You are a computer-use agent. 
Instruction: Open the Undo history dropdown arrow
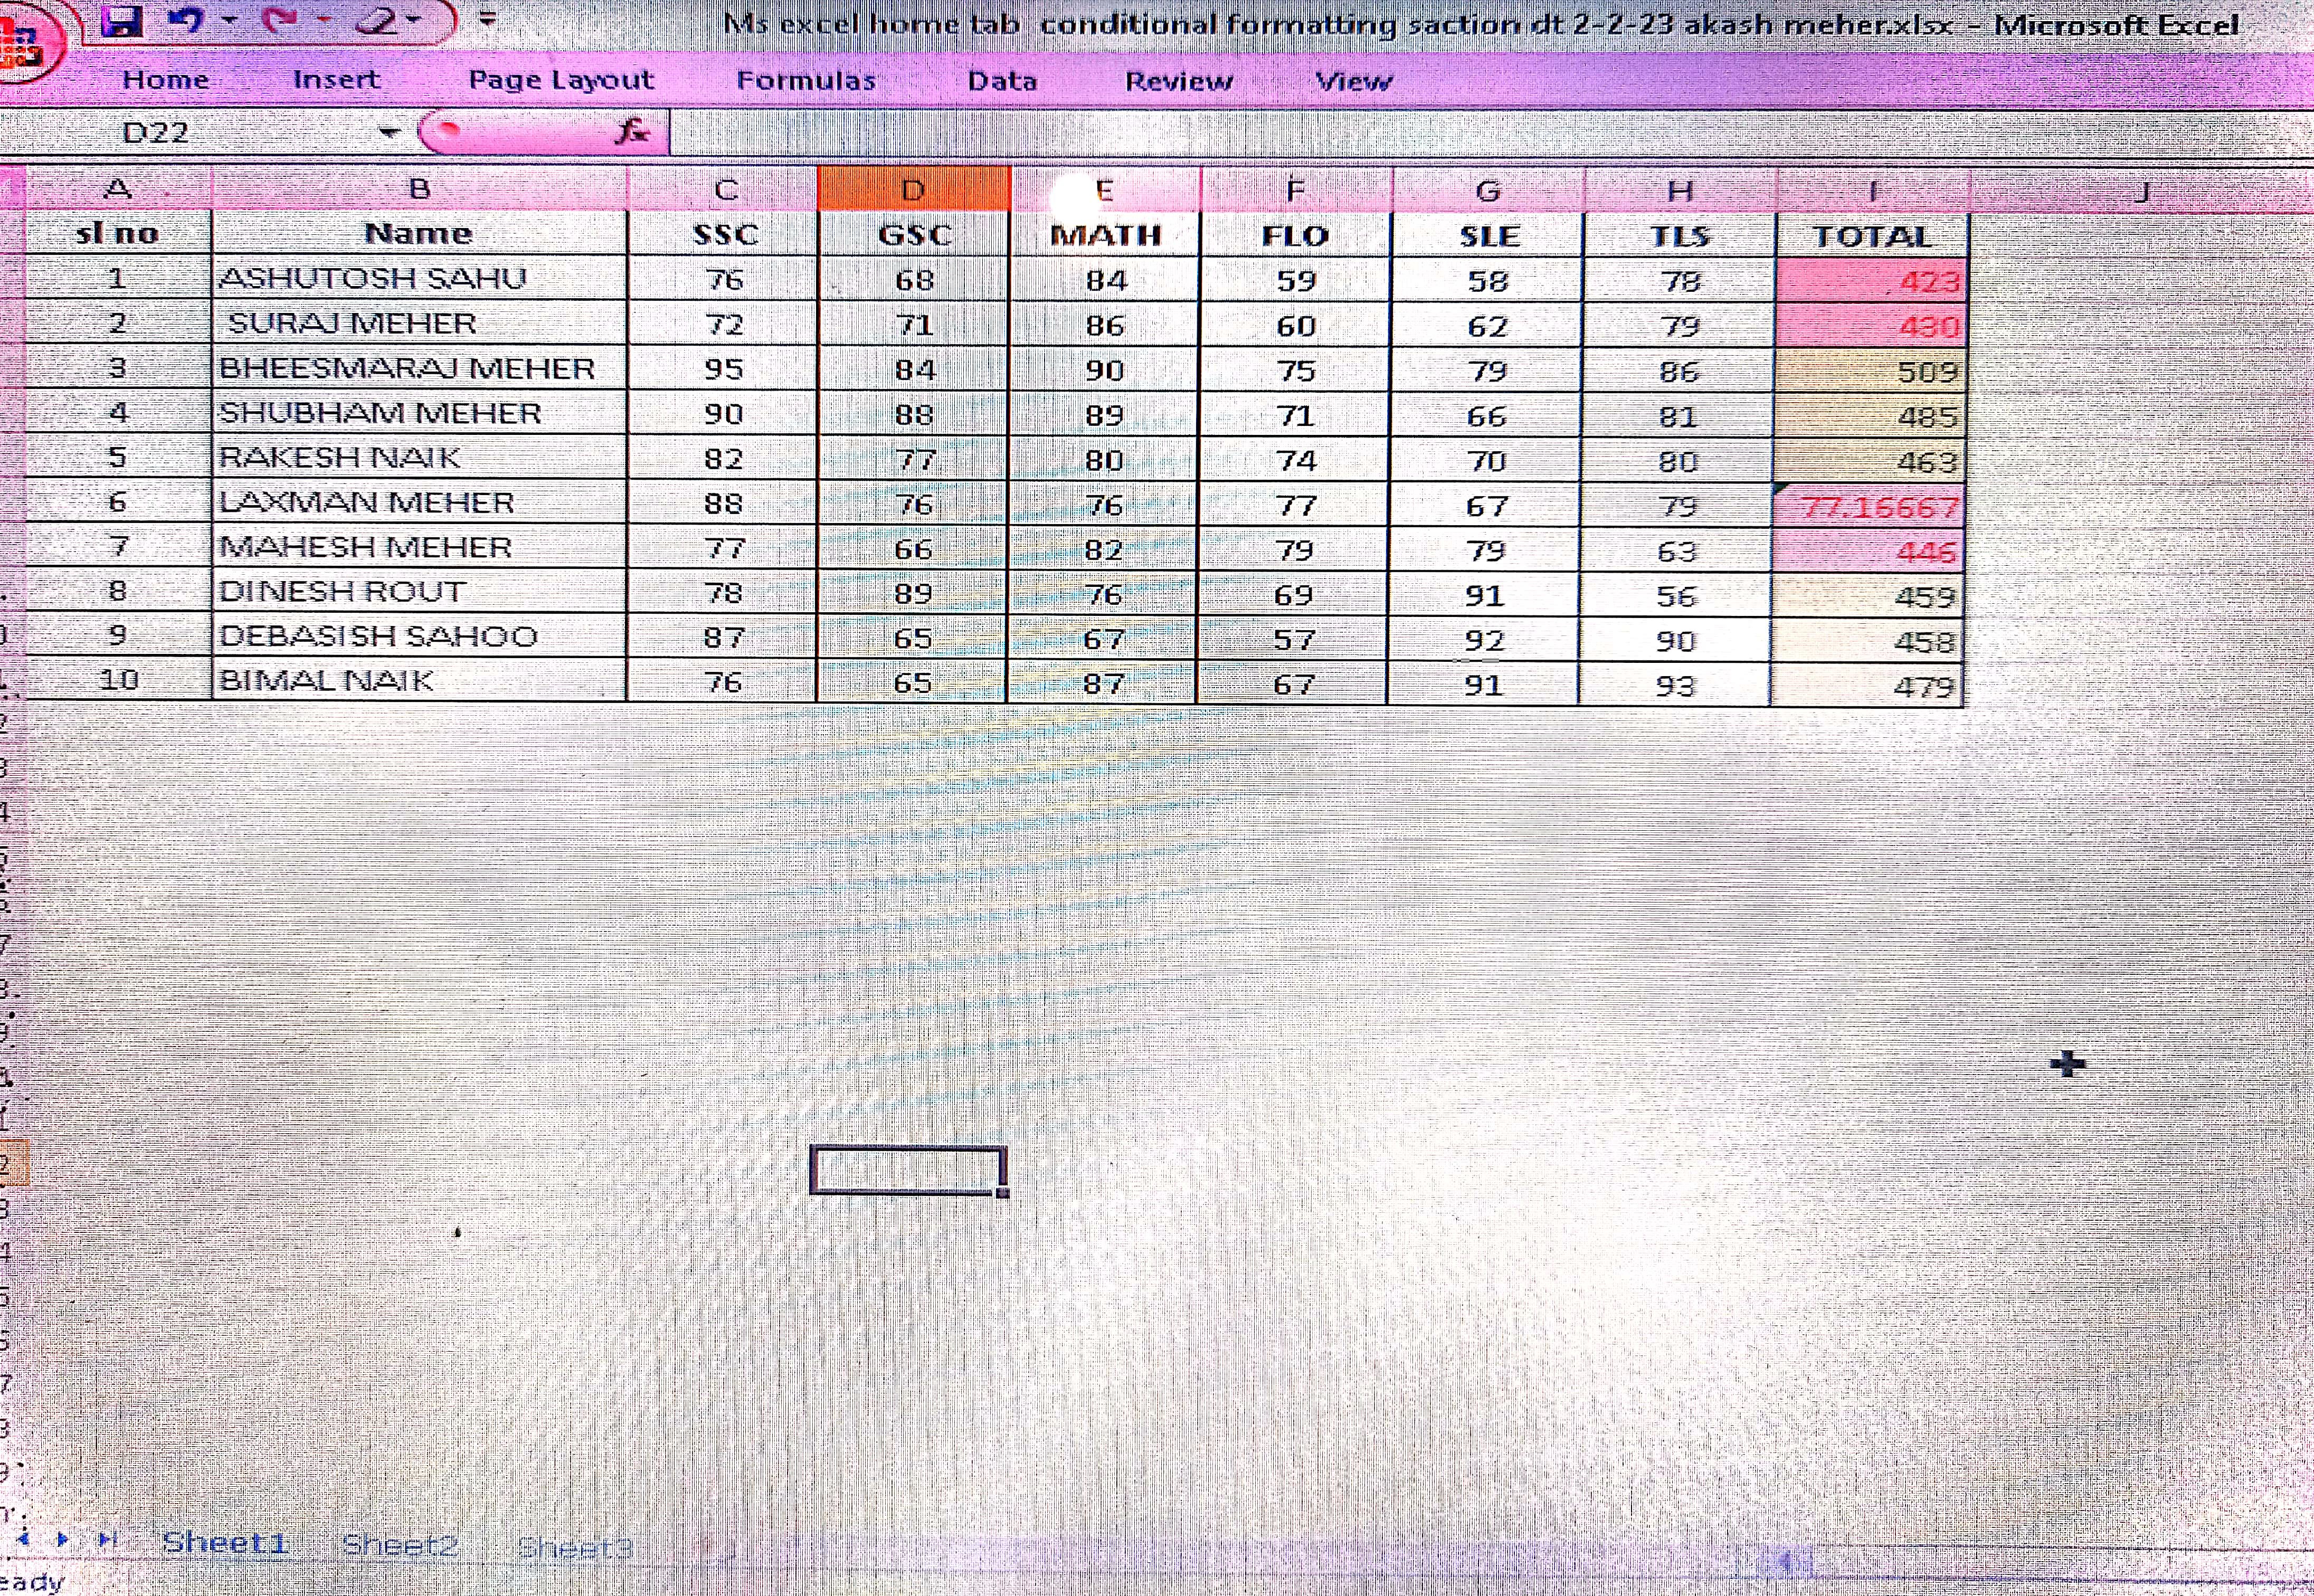tap(229, 21)
